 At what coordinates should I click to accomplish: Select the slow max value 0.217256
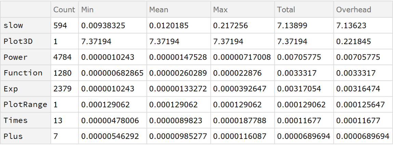click(x=230, y=26)
